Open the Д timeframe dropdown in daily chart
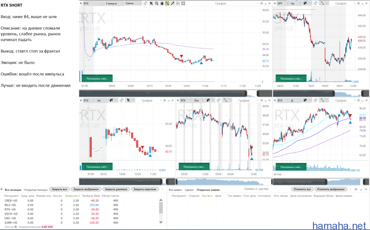370x230 pixels. (x=296, y=100)
